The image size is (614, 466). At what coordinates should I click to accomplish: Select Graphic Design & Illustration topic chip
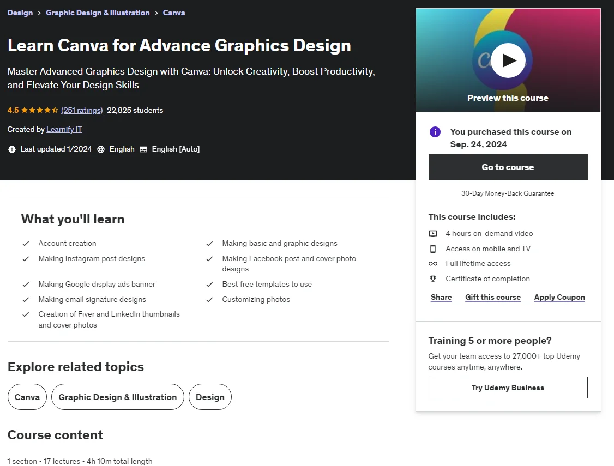click(117, 397)
